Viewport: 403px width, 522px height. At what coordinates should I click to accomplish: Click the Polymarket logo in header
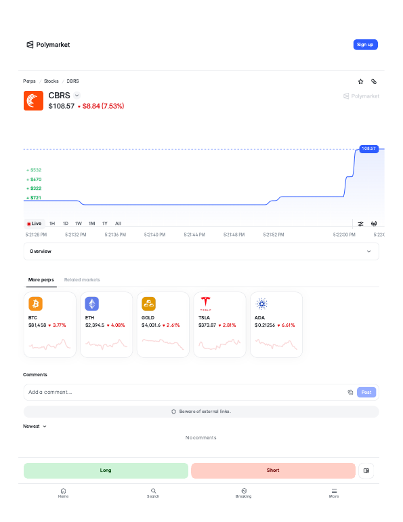48,45
